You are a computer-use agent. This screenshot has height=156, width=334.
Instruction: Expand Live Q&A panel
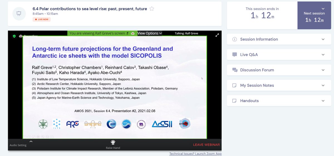[279, 55]
